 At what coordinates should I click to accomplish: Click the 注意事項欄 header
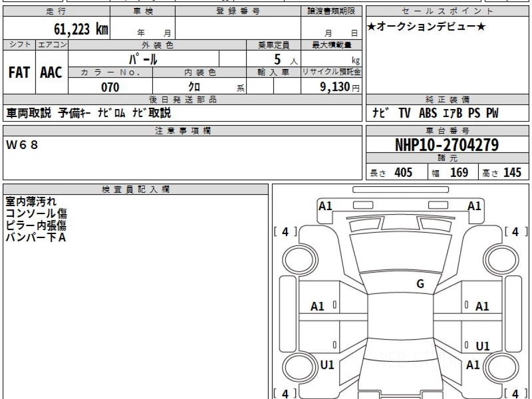click(182, 130)
